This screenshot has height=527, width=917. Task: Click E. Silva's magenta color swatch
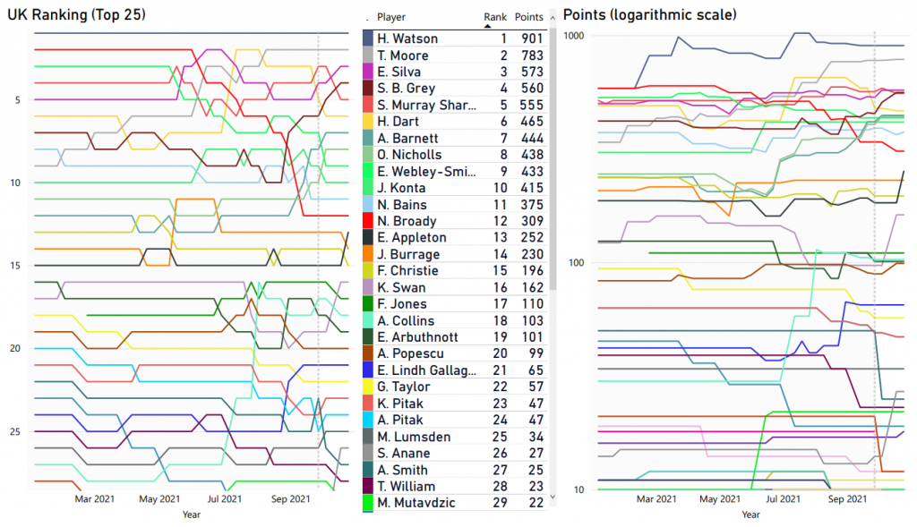pyautogui.click(x=367, y=72)
